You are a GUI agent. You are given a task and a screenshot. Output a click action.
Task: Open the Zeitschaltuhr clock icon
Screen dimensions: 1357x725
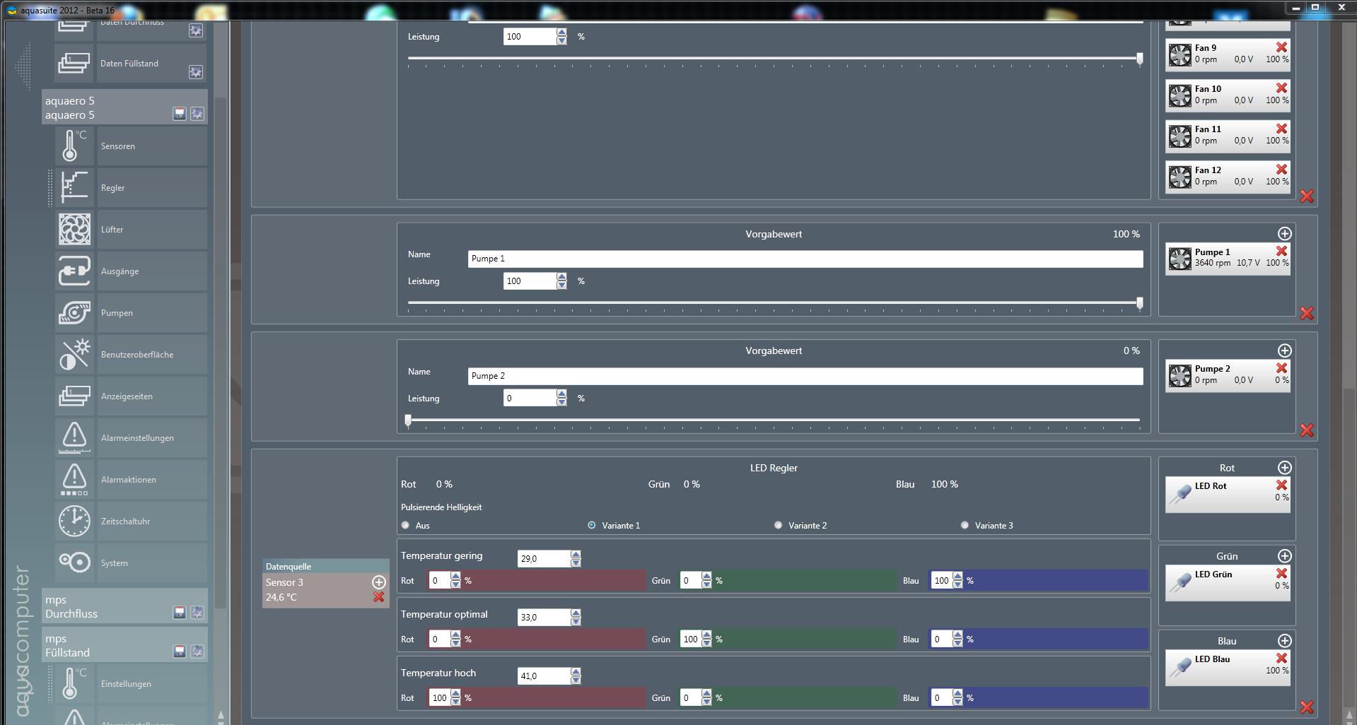click(74, 521)
